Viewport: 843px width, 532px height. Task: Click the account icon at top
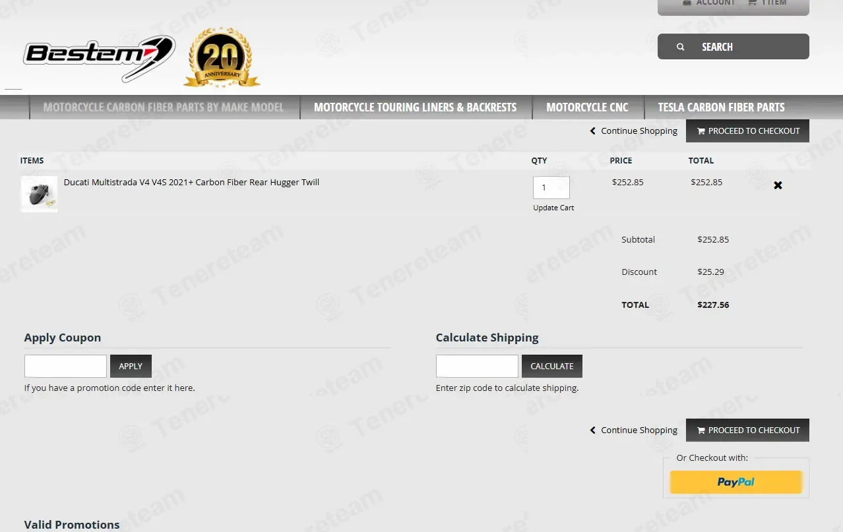pos(687,3)
